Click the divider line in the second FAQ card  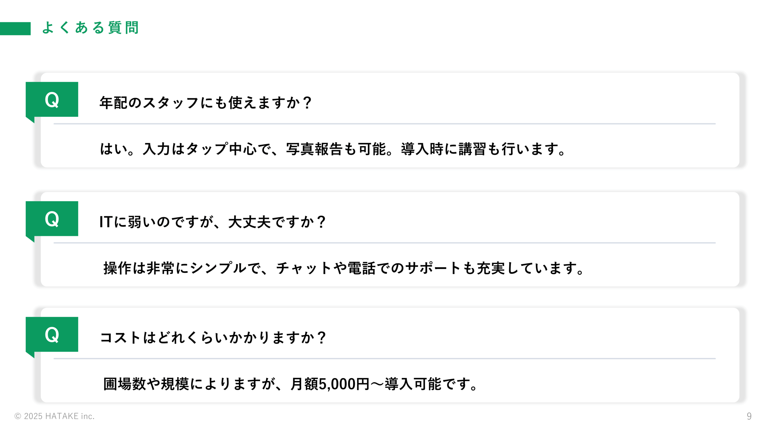coord(384,243)
